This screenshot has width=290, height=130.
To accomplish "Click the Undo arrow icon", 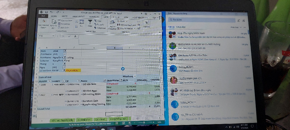I will pos(51,12).
